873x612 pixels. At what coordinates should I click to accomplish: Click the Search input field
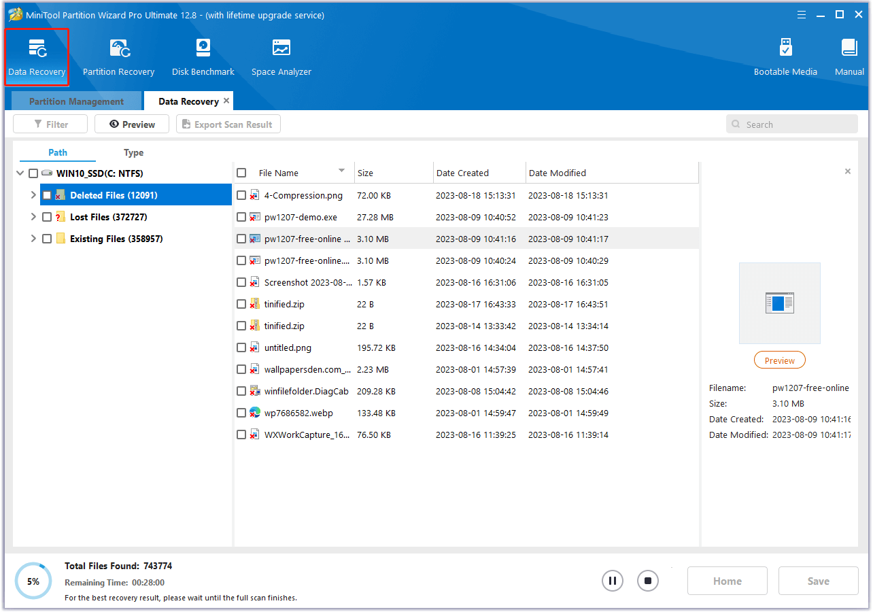(792, 124)
